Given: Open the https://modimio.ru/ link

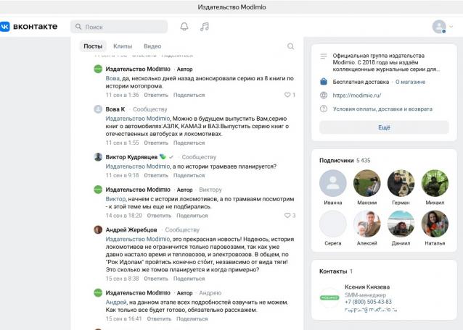Looking at the screenshot, I should (357, 95).
